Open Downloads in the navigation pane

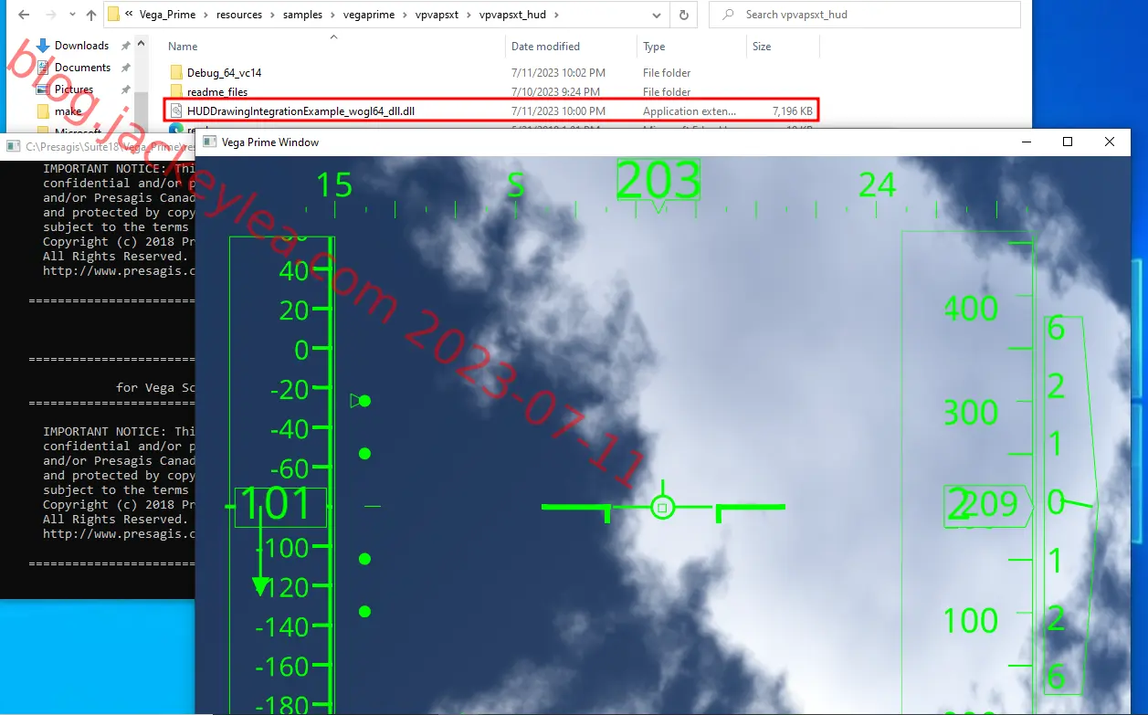[81, 46]
